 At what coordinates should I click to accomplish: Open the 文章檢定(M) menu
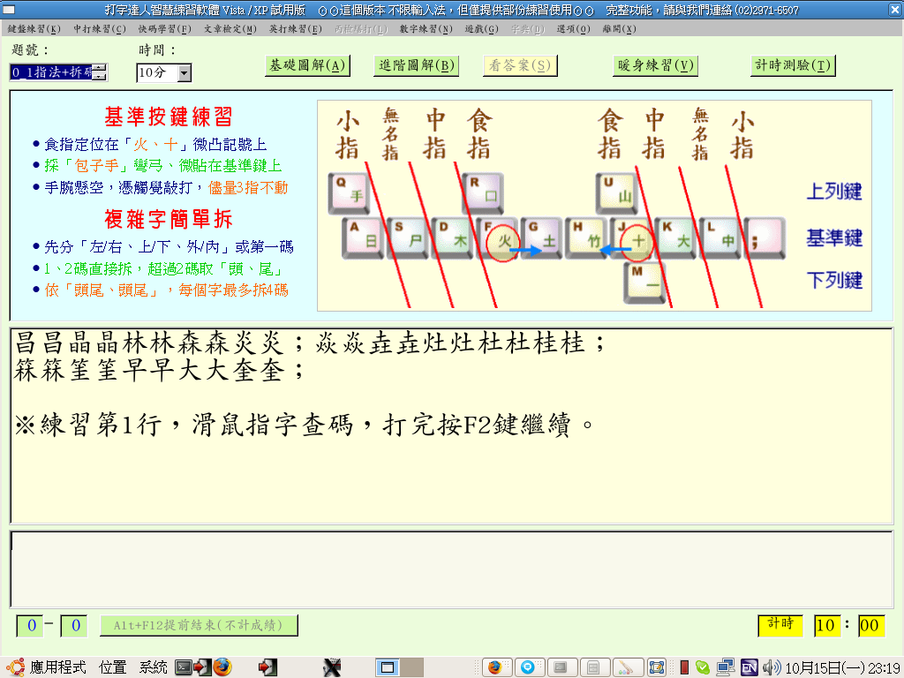coord(230,29)
